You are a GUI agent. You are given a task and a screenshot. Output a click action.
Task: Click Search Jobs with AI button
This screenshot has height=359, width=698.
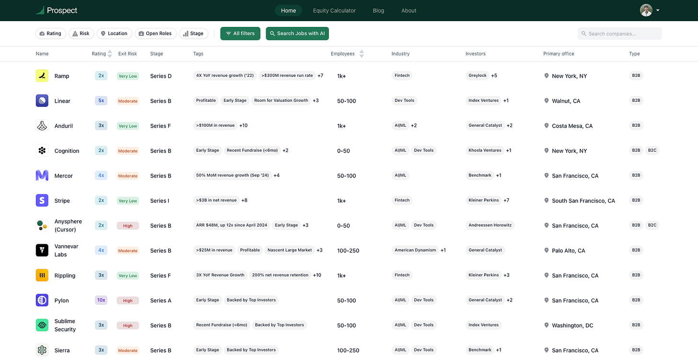297,34
